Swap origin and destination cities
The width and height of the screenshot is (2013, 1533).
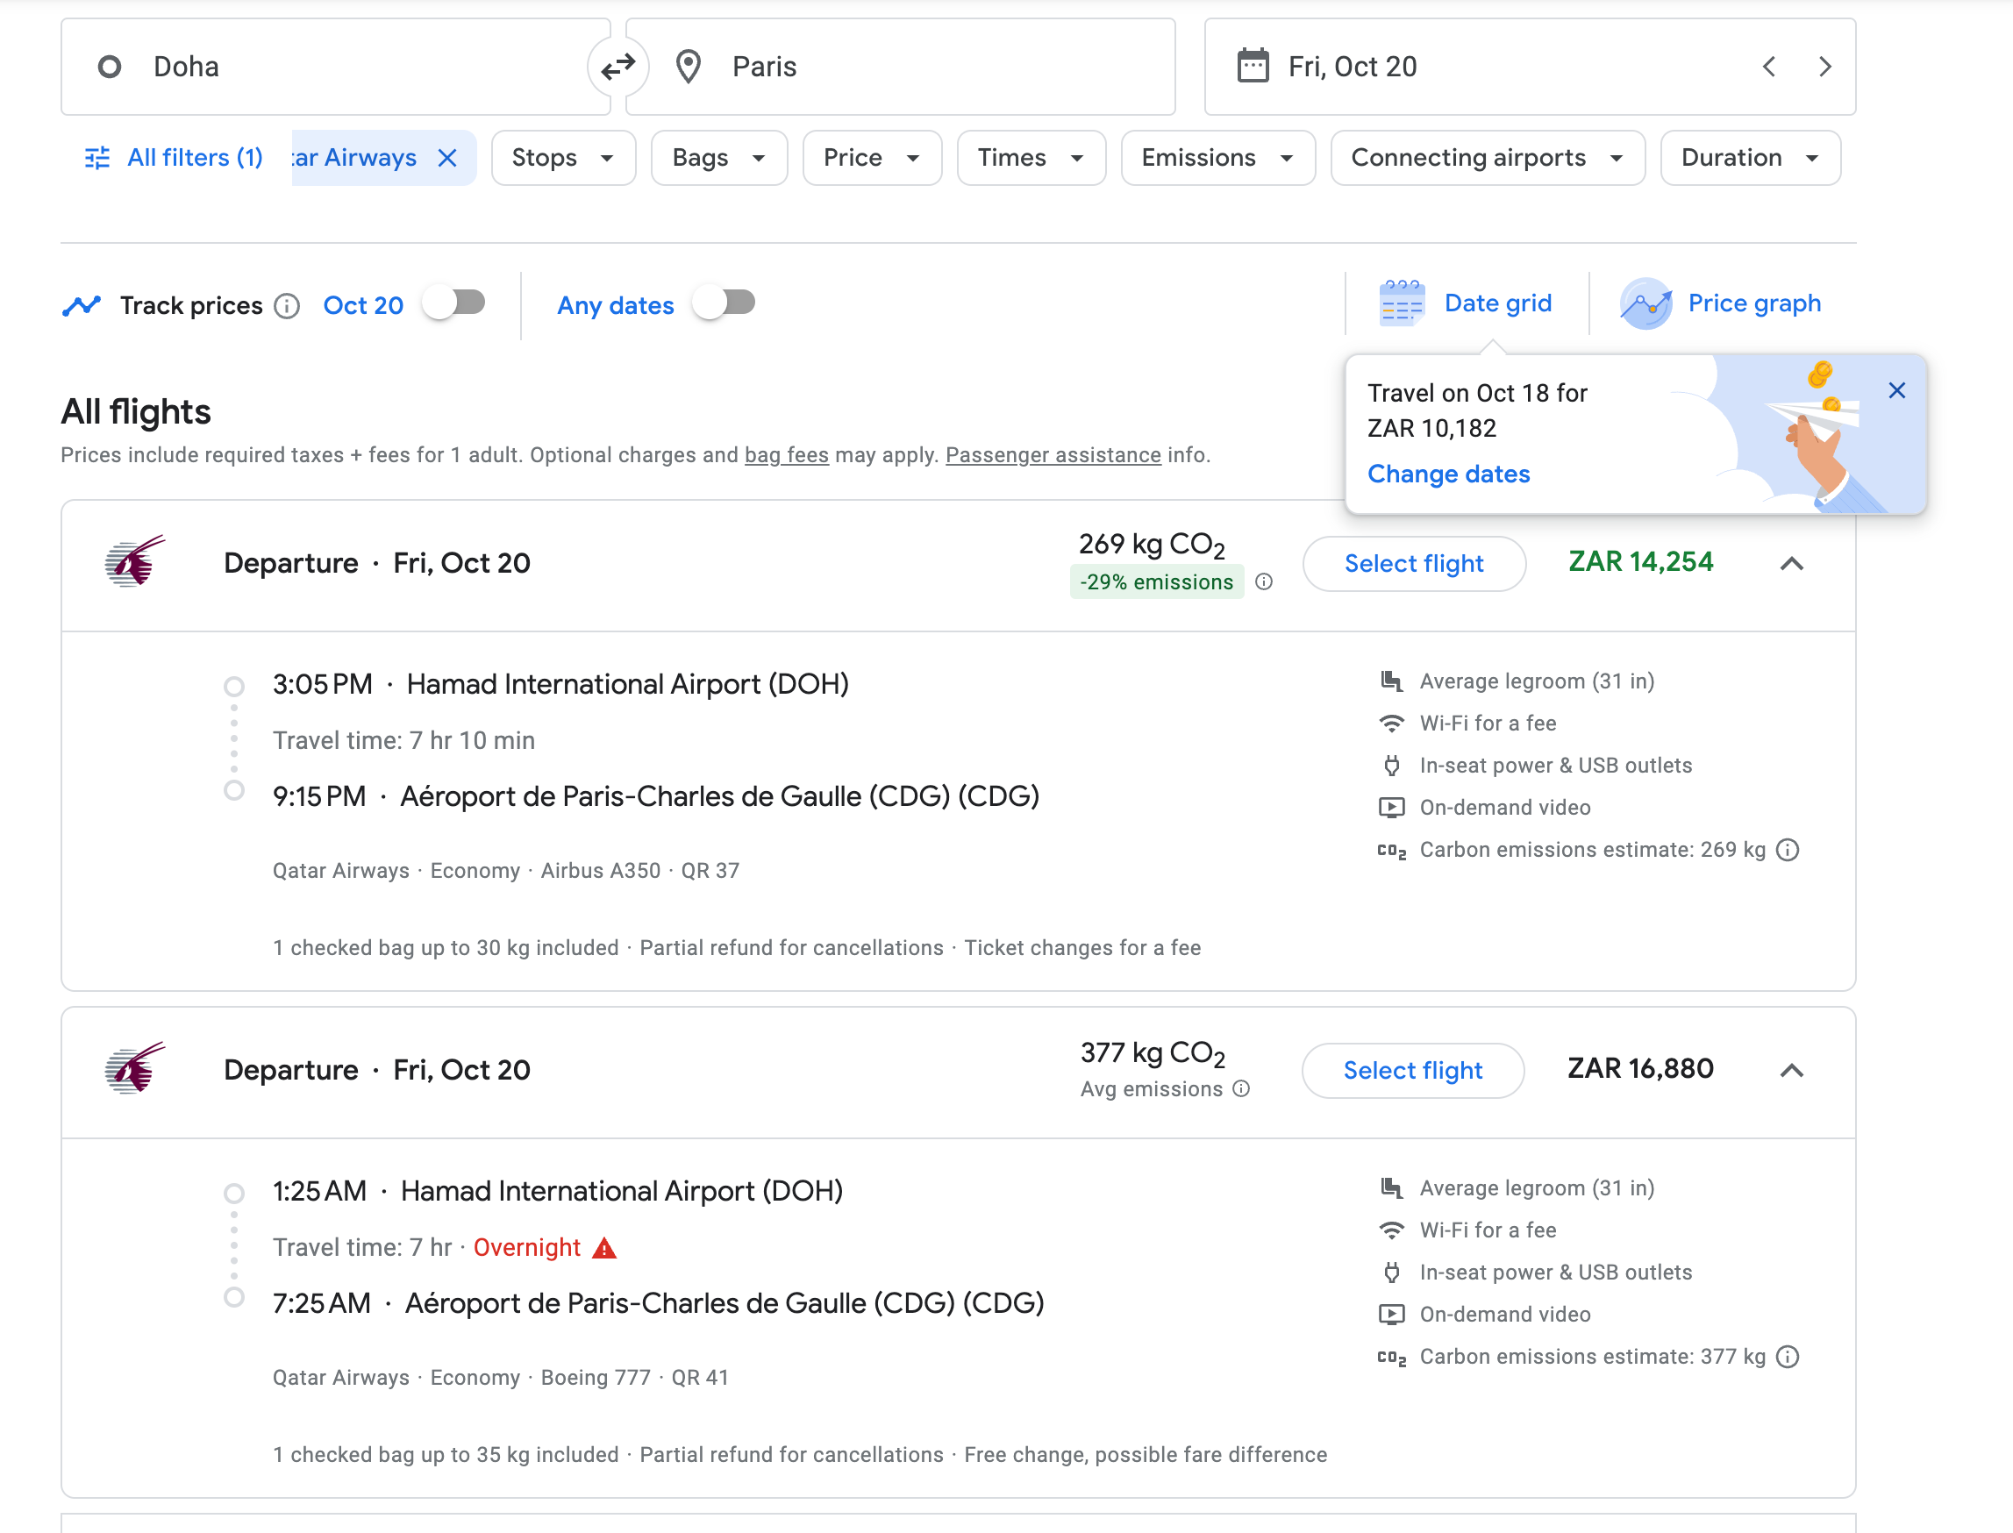(x=617, y=67)
